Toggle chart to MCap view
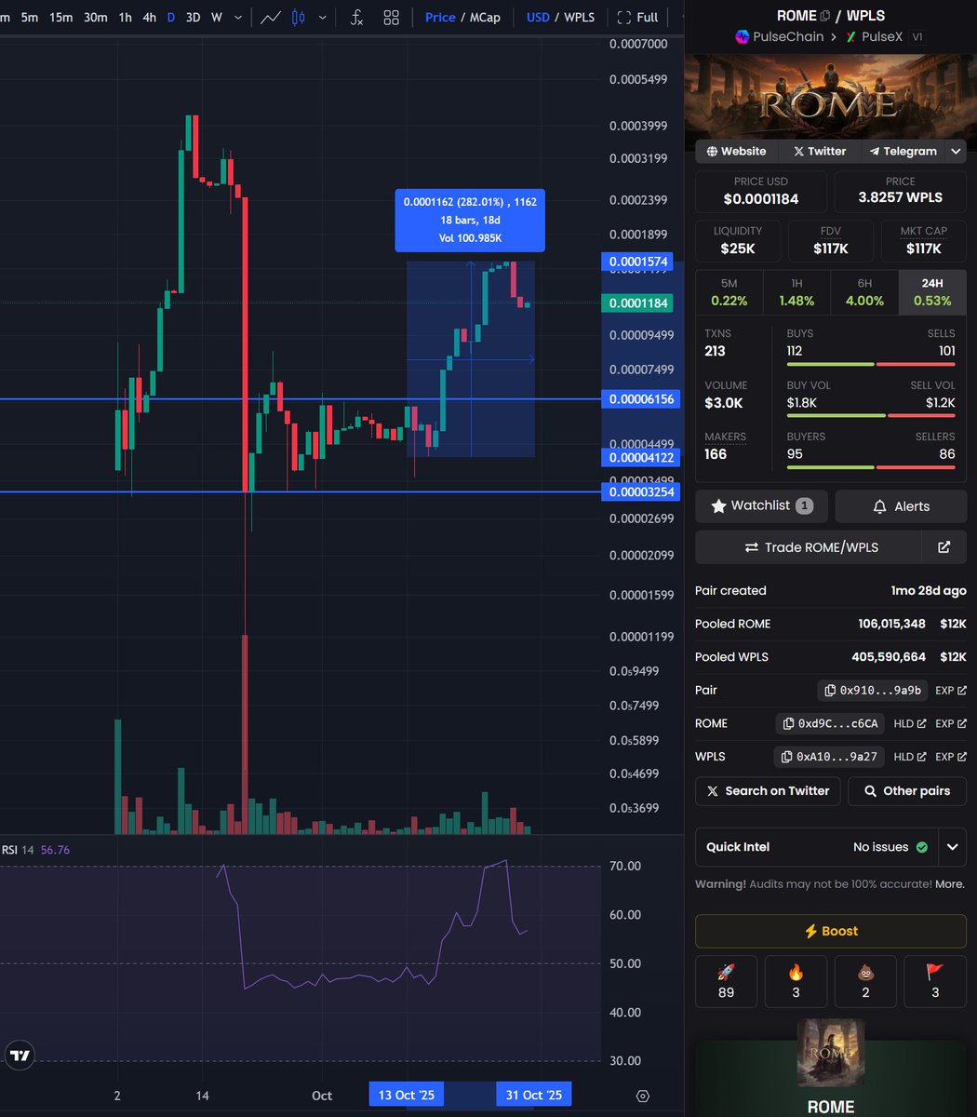977x1117 pixels. [x=485, y=17]
